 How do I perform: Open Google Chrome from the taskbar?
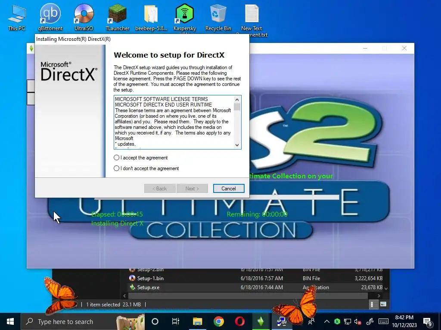pos(218,321)
